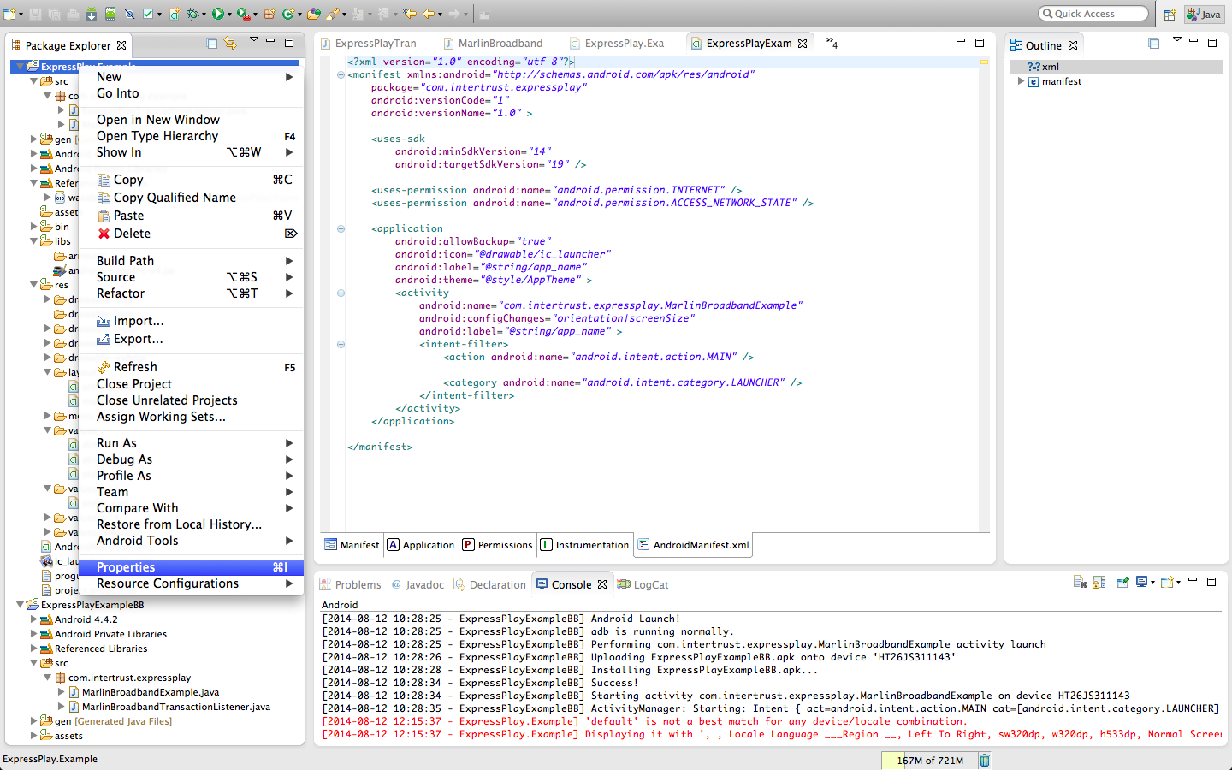Image resolution: width=1232 pixels, height=770 pixels.
Task: Expand the manifest node in Outline
Action: [1021, 81]
